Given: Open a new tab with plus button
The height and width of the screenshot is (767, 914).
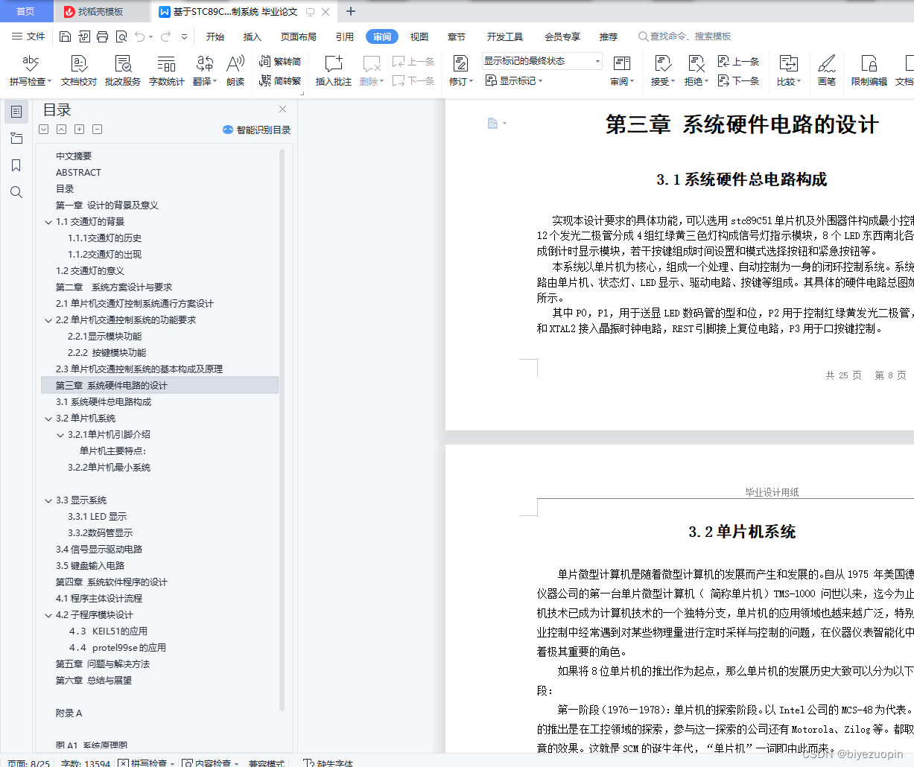Looking at the screenshot, I should pos(351,11).
